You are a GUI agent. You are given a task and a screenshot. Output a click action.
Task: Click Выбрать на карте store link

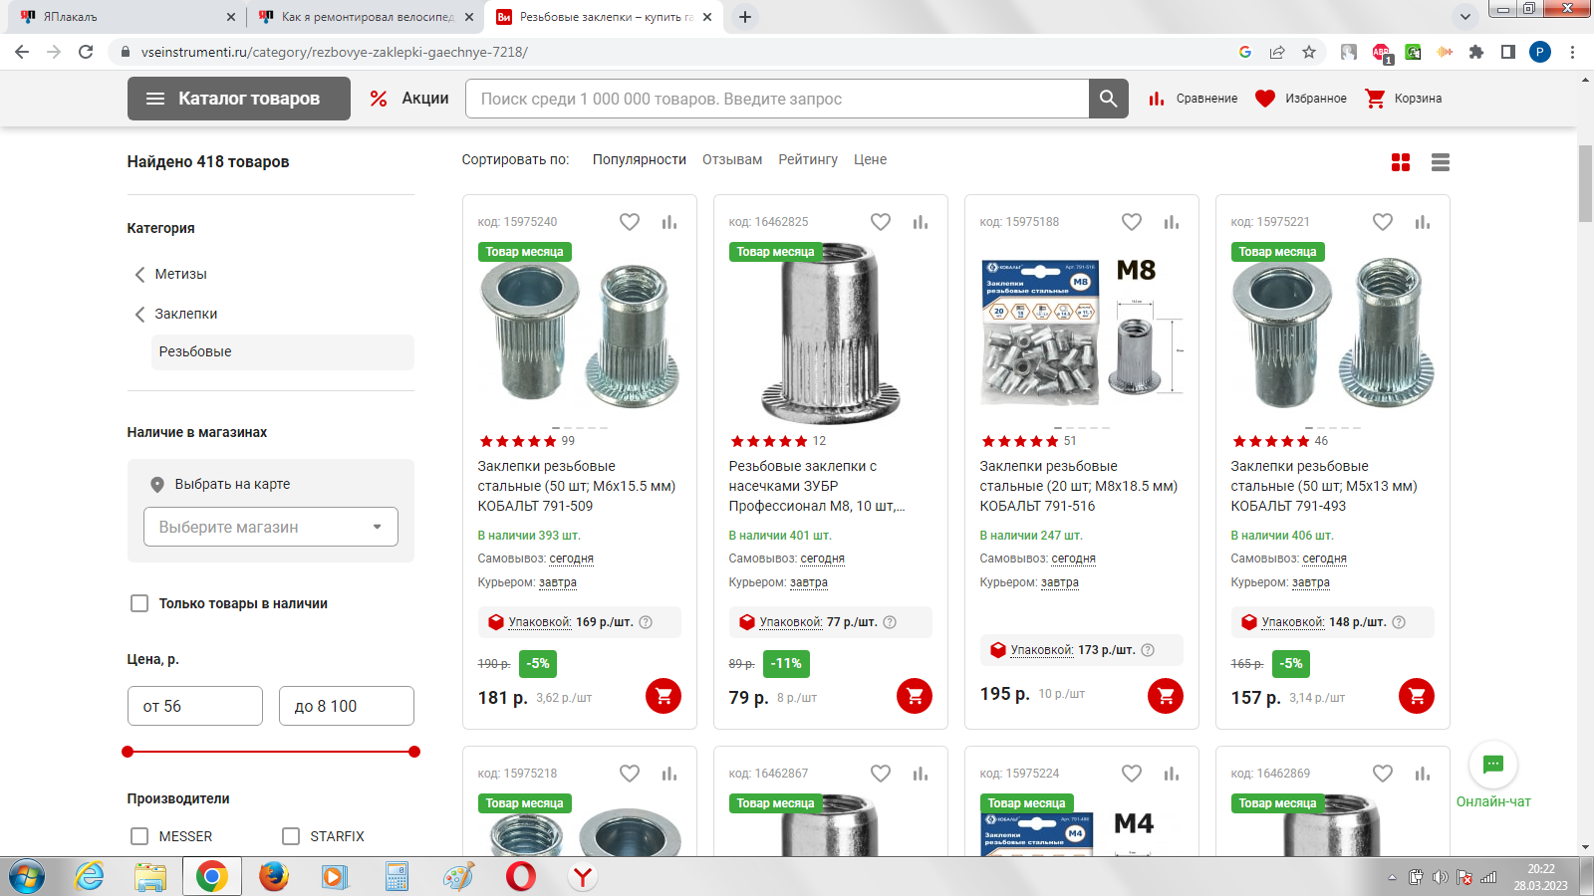[x=232, y=484]
